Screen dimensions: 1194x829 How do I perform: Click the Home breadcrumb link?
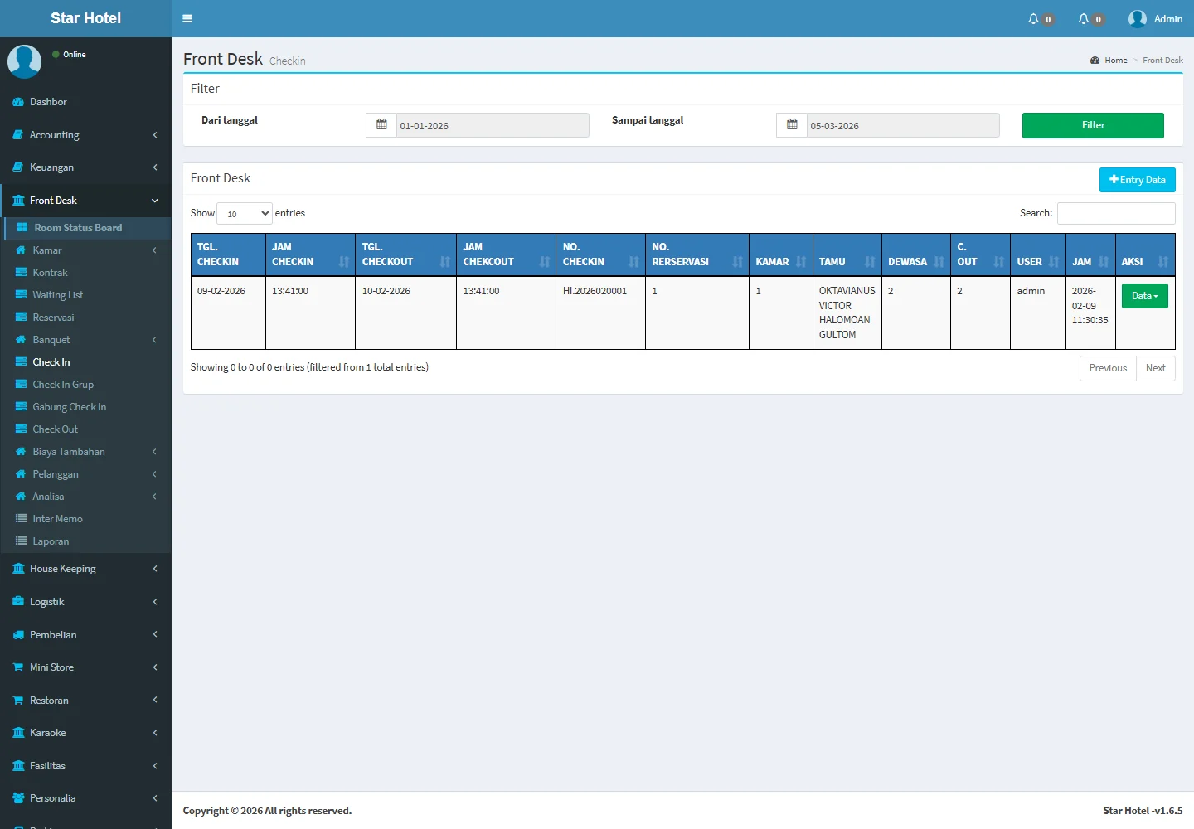[x=1115, y=61]
